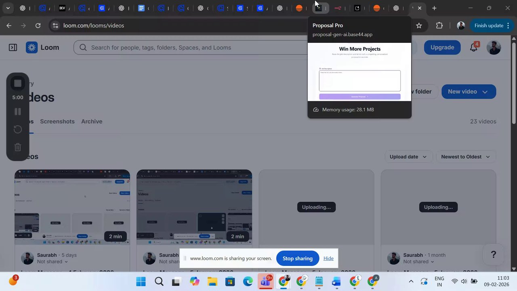
Task: Open the second video thumbnail with 2 min badge
Action: point(194,207)
